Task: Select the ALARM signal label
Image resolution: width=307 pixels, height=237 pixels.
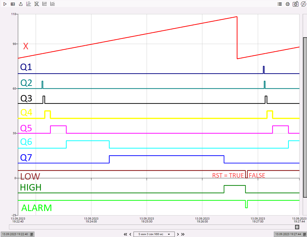Action: coord(36,208)
